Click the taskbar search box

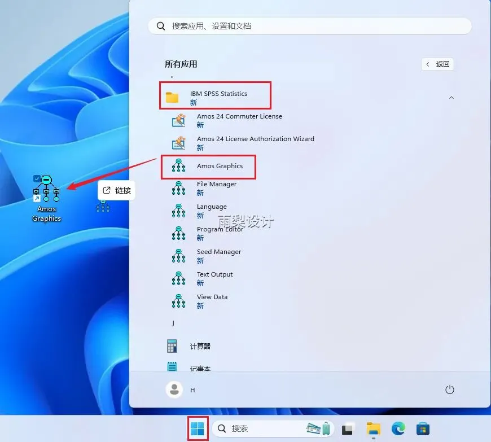[x=273, y=428]
